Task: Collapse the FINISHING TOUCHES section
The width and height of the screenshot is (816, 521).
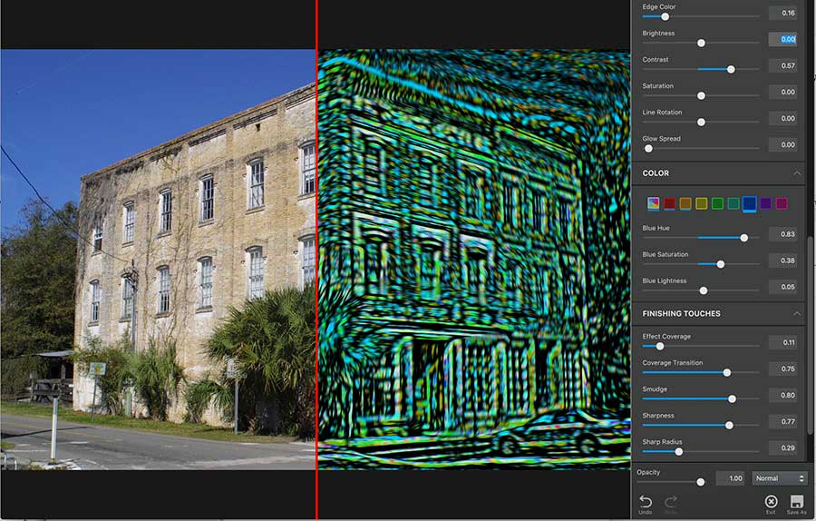Action: click(x=797, y=314)
